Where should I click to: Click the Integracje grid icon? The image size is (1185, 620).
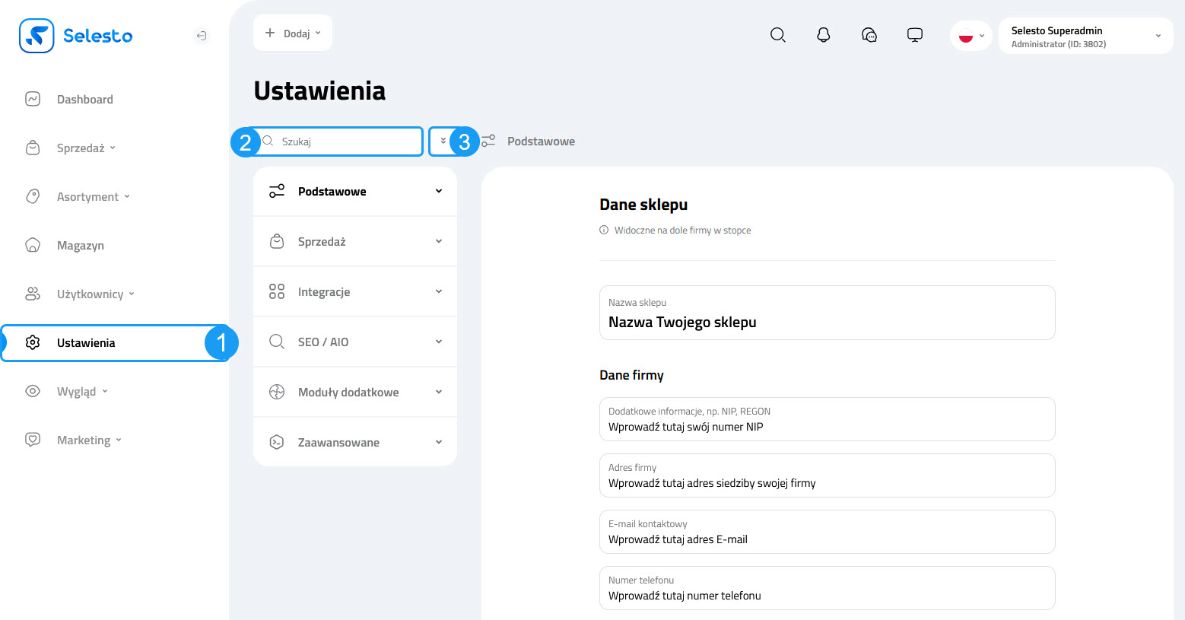pyautogui.click(x=277, y=291)
